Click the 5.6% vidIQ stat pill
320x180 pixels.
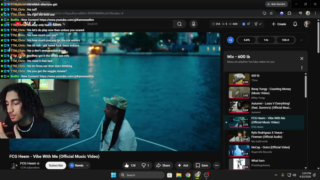click(x=247, y=40)
